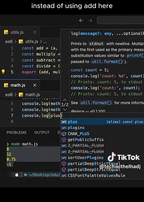The image size is (144, 202).
Task: Click line 6 console.log in math.js
Action: pyautogui.click(x=41, y=109)
